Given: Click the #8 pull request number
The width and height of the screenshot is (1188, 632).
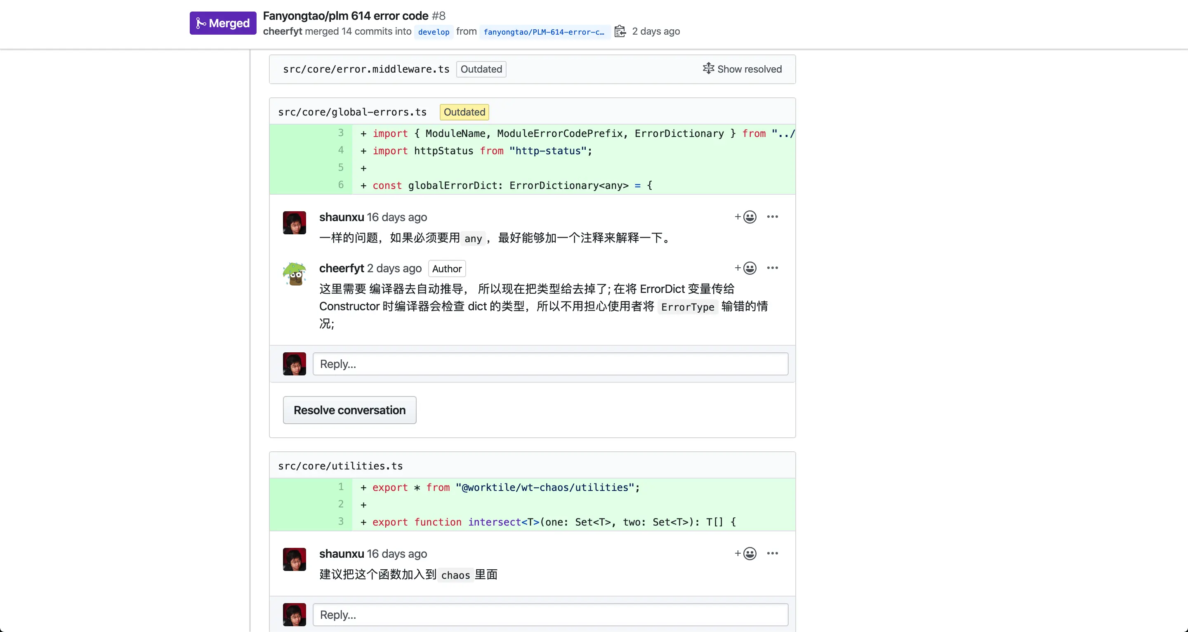Looking at the screenshot, I should tap(438, 16).
